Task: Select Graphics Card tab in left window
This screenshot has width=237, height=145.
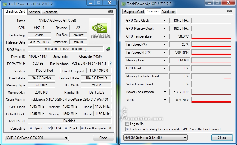Action: pos(15,11)
